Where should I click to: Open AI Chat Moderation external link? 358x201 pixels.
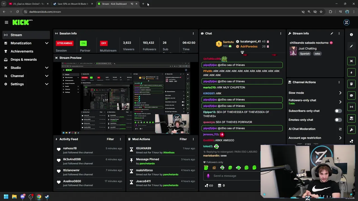[340, 129]
